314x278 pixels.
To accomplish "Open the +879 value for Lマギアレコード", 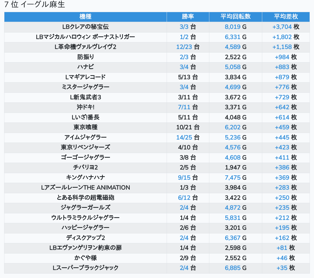I will tap(282, 77).
